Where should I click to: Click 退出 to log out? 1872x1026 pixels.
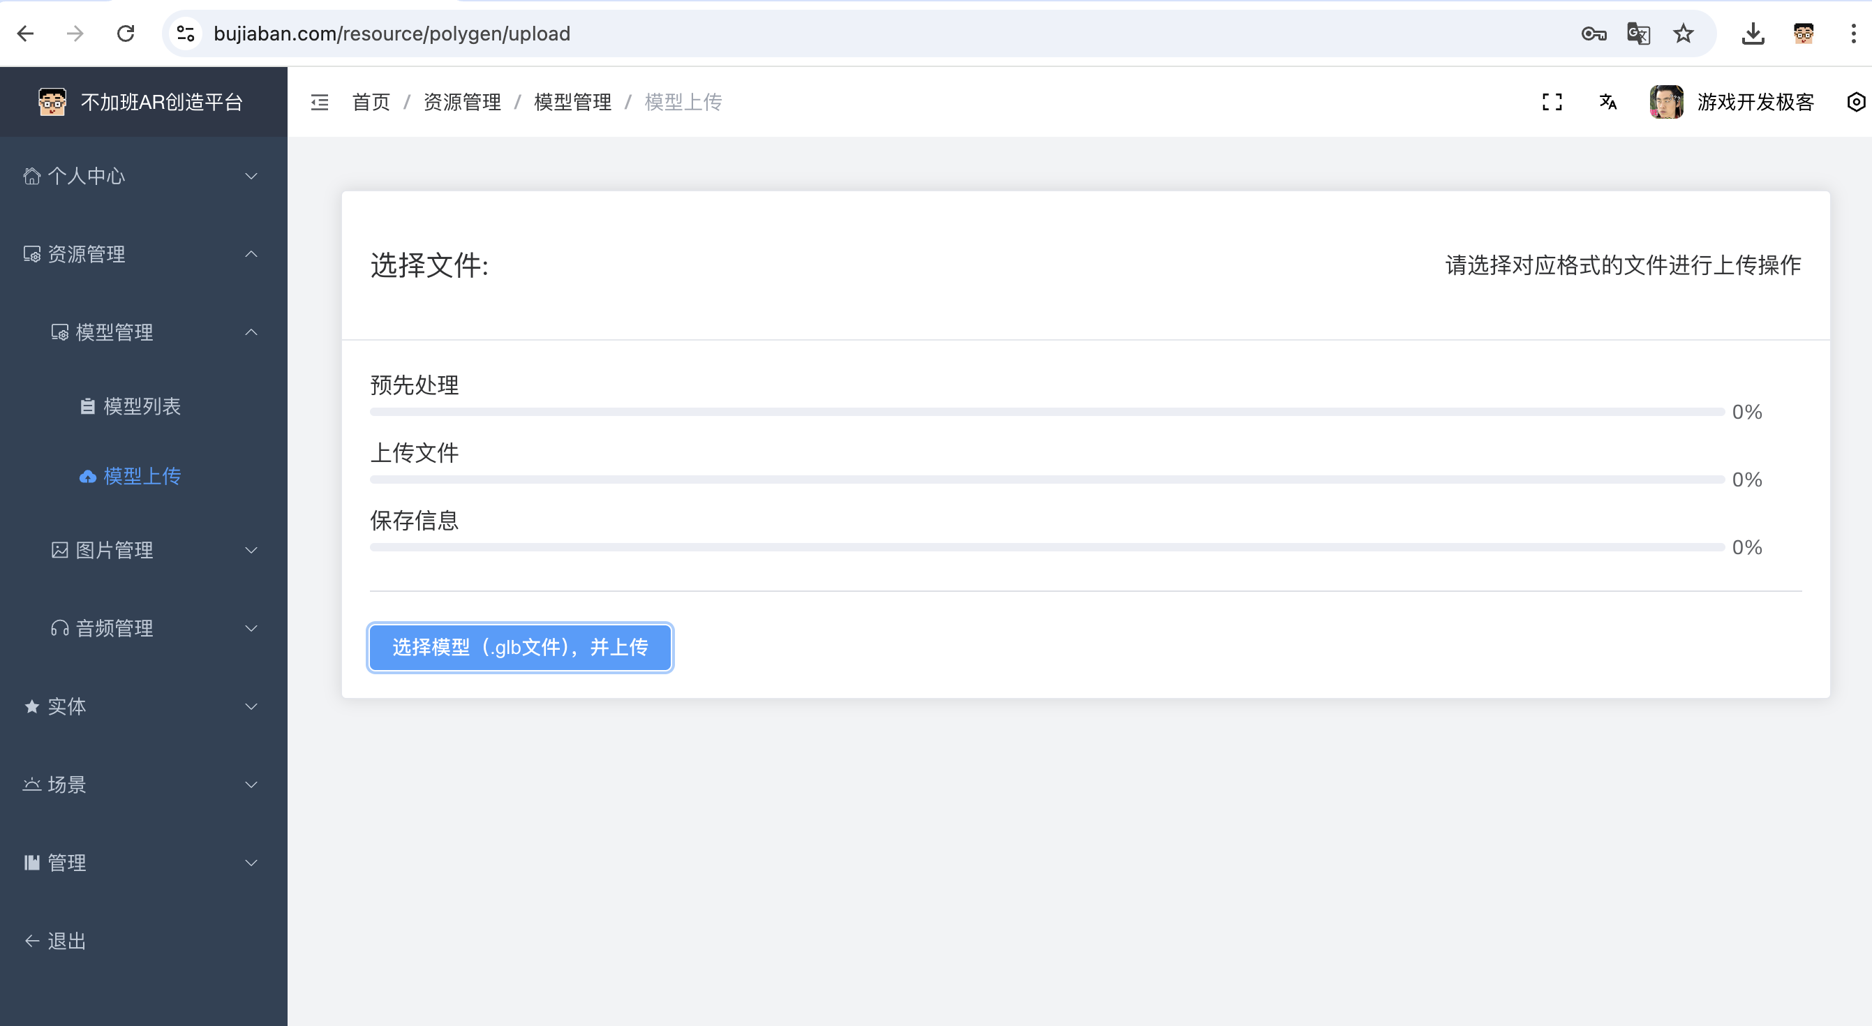(x=67, y=941)
